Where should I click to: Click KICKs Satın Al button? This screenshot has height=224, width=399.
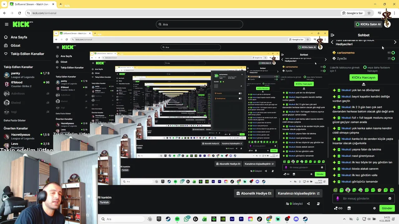click(368, 24)
